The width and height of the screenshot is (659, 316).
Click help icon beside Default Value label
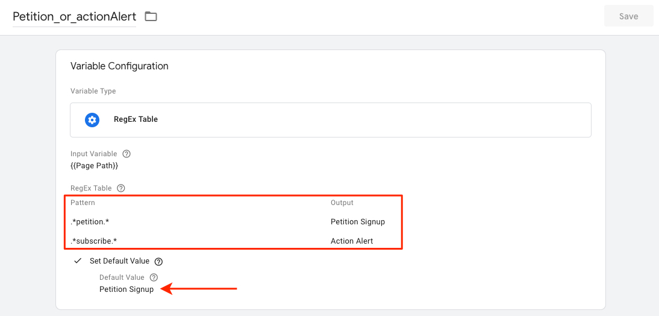tap(154, 277)
